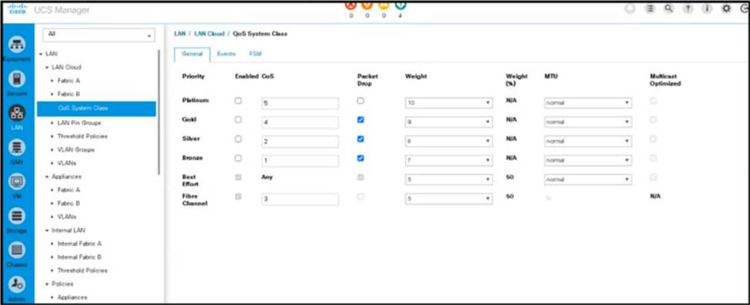Viewport: 750px width, 305px height.
Task: Click the Platinum CoS input field
Action: click(300, 103)
